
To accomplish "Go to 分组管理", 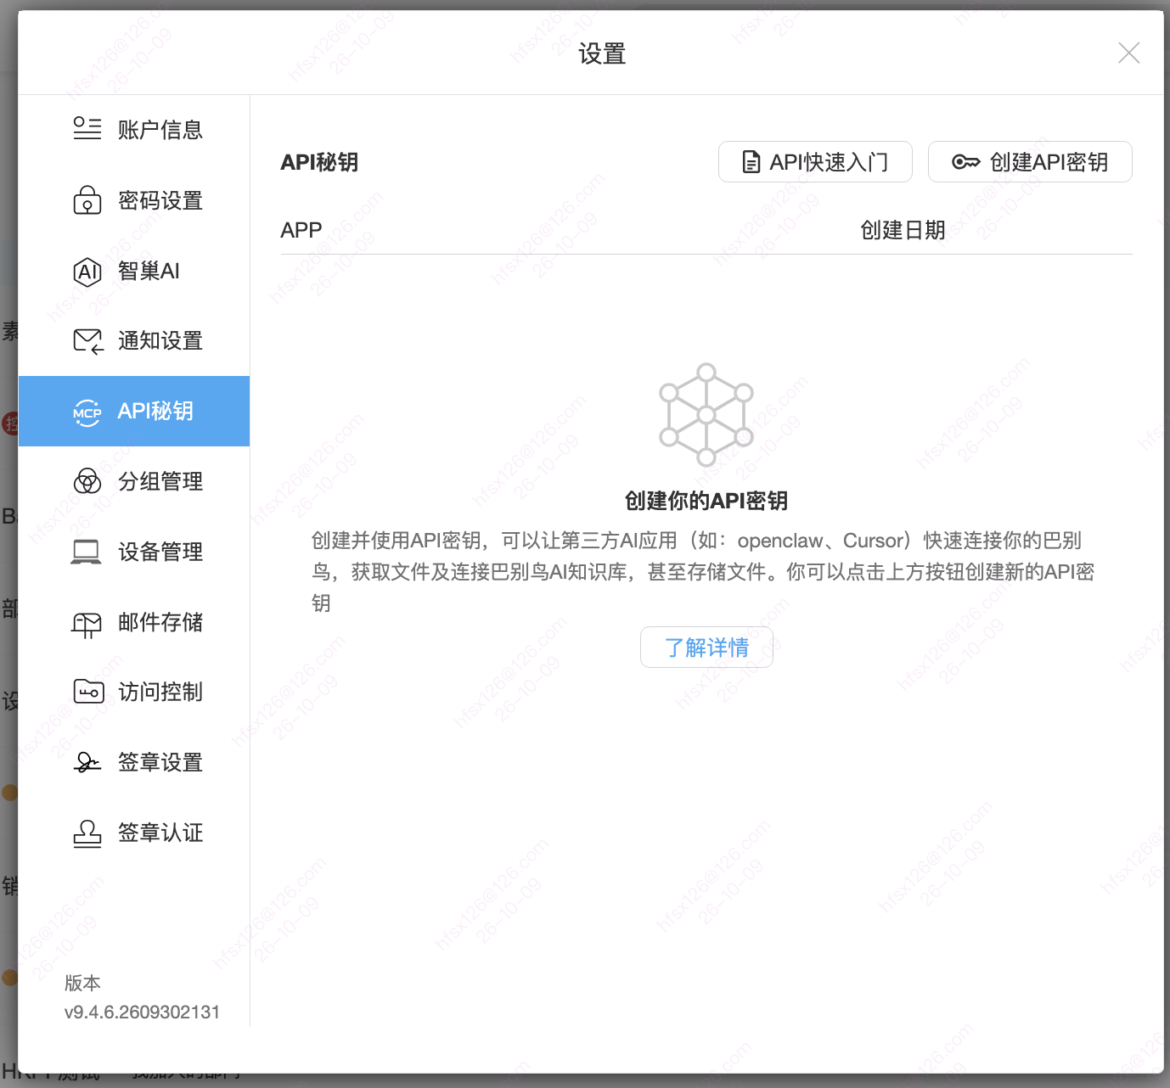I will 134,481.
